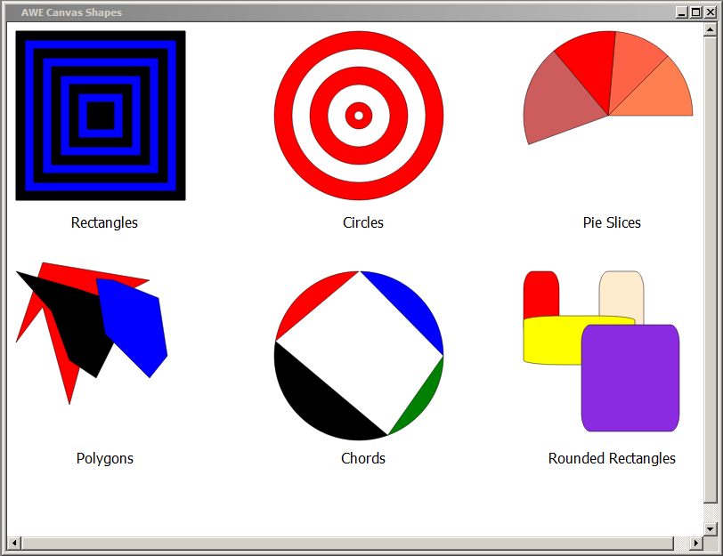Screen dimensions: 723x556
Task: Click the white center dot of the target
Action: (359, 116)
